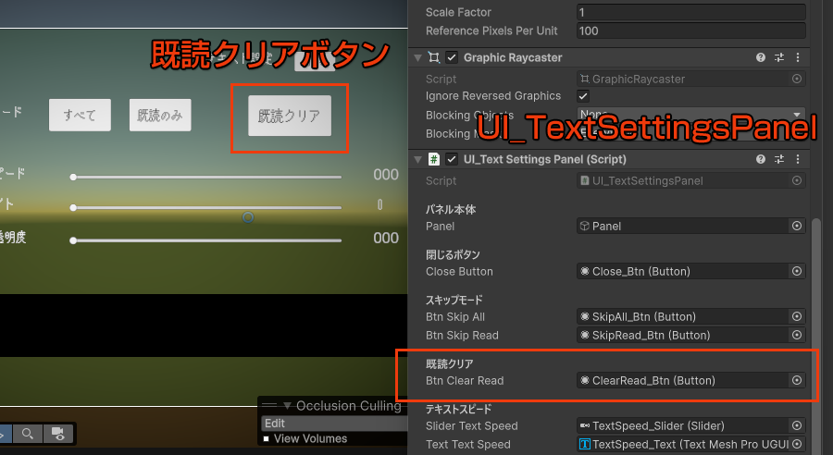Click the 既読クリア button in scene
Image resolution: width=833 pixels, height=455 pixels.
pos(289,117)
